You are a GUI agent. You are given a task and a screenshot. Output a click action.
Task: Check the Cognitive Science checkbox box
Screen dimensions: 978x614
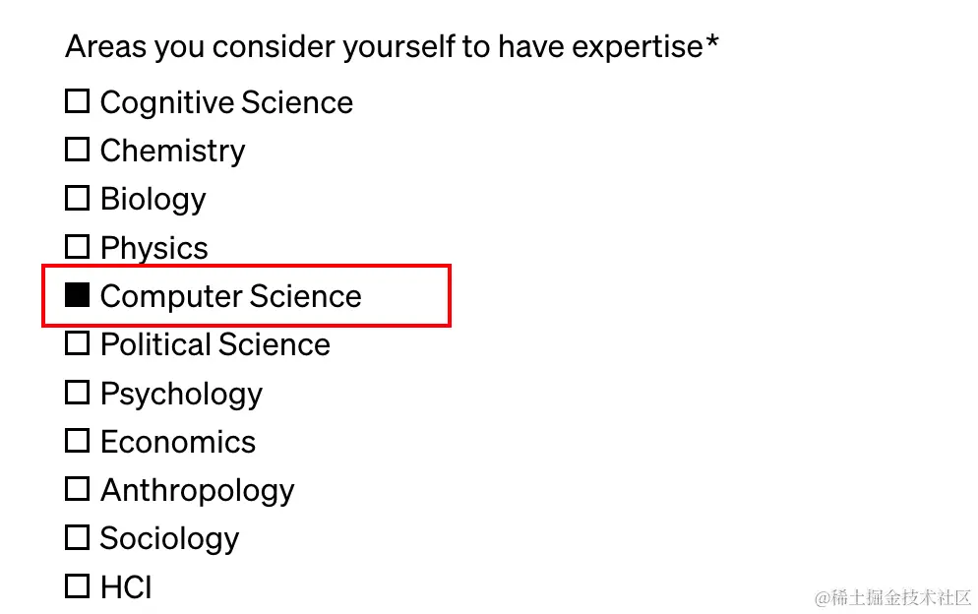pos(78,101)
